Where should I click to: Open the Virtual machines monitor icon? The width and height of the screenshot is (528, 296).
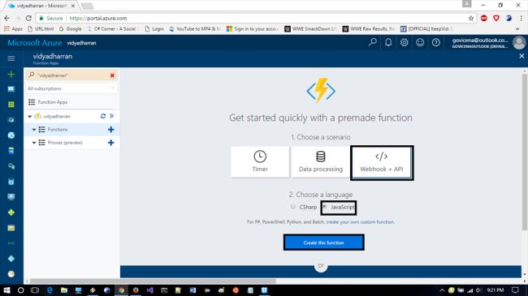tap(11, 197)
